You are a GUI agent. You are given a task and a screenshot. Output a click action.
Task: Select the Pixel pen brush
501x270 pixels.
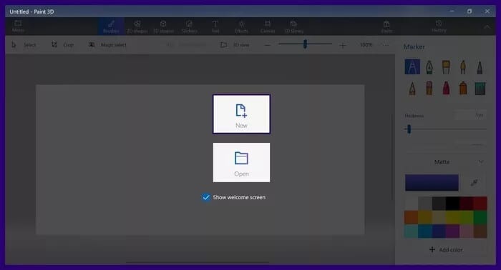point(480,66)
